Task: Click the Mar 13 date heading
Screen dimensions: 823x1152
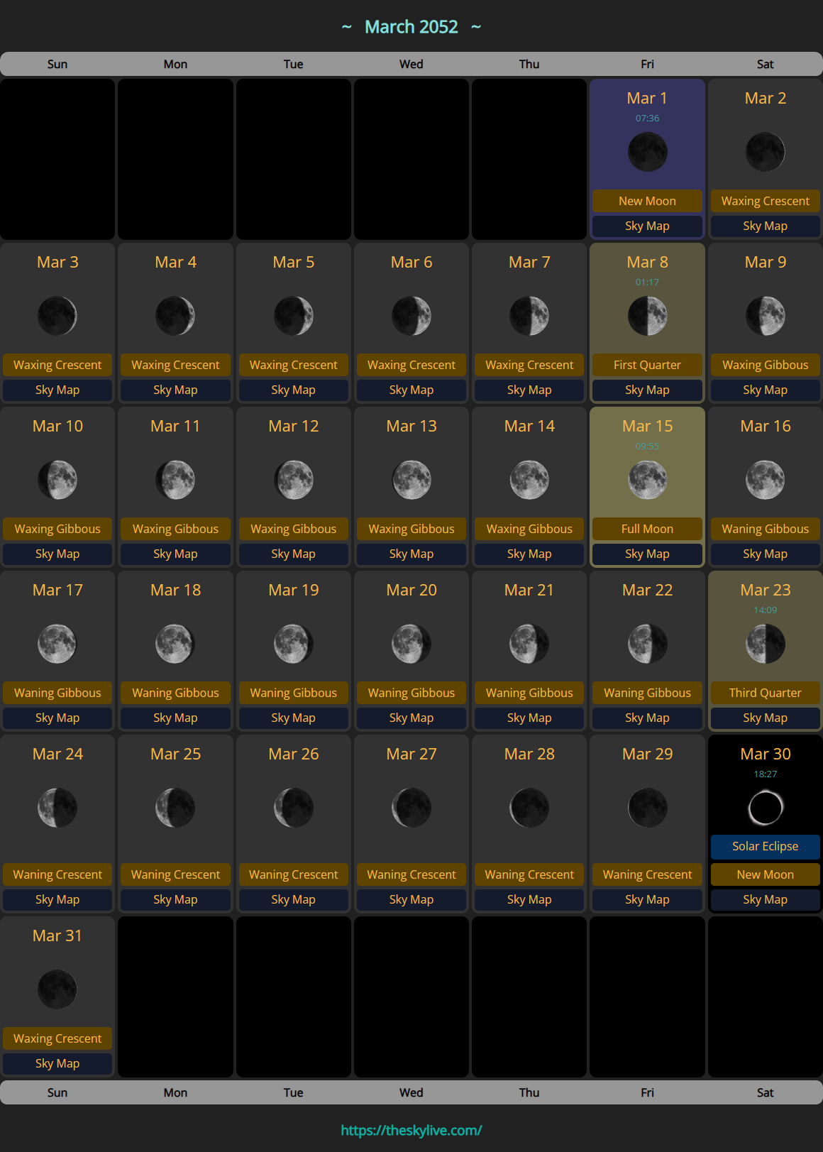Action: click(411, 426)
